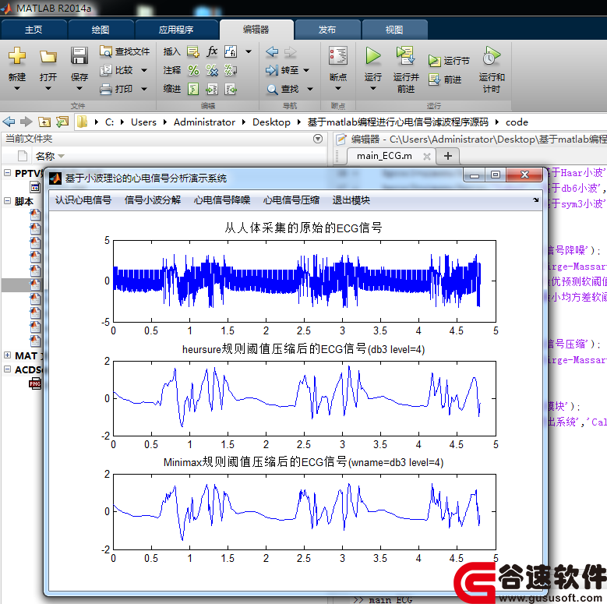Open the 转至 dropdown arrow

point(306,70)
